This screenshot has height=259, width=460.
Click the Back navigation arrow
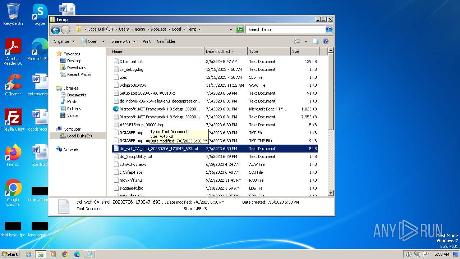(55, 29)
